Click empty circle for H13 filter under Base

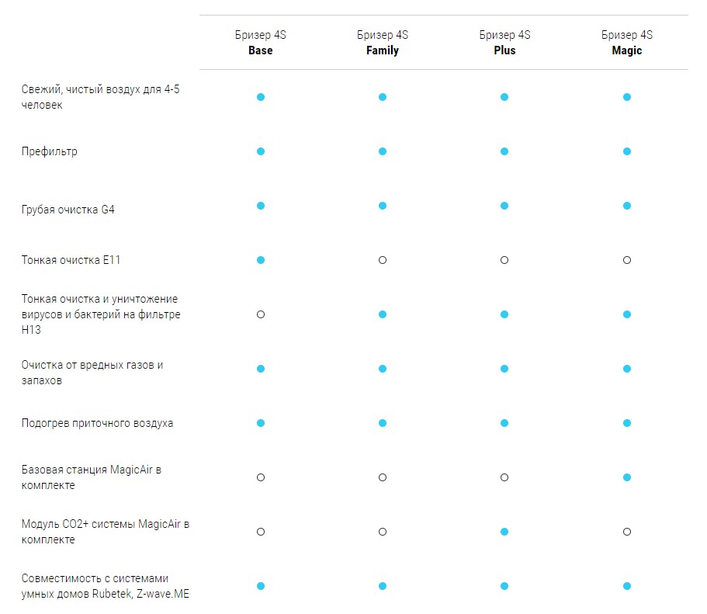[x=261, y=314]
